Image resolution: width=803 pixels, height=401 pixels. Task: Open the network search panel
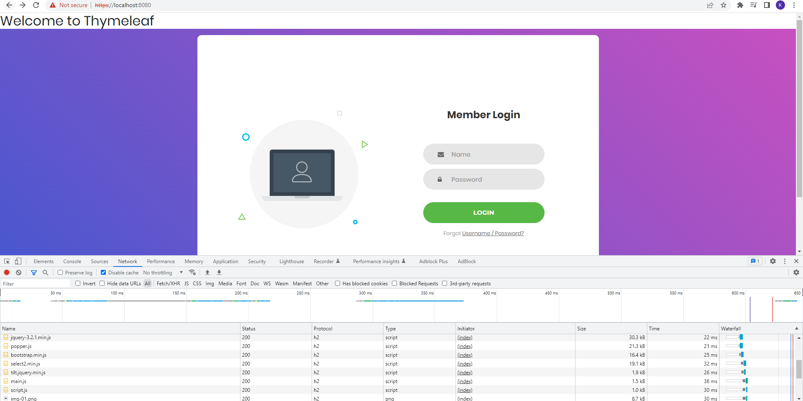[45, 272]
